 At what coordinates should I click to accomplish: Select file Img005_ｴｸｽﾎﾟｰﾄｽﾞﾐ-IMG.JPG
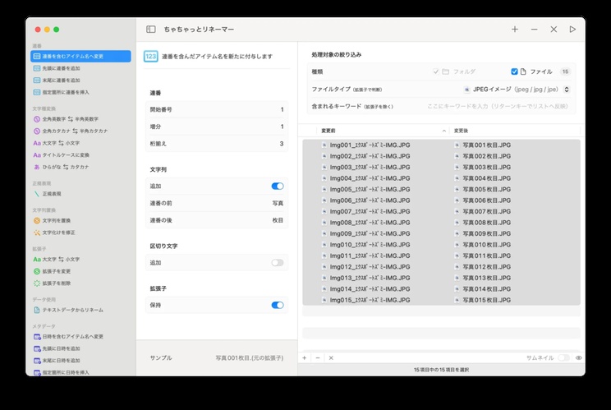coord(370,190)
